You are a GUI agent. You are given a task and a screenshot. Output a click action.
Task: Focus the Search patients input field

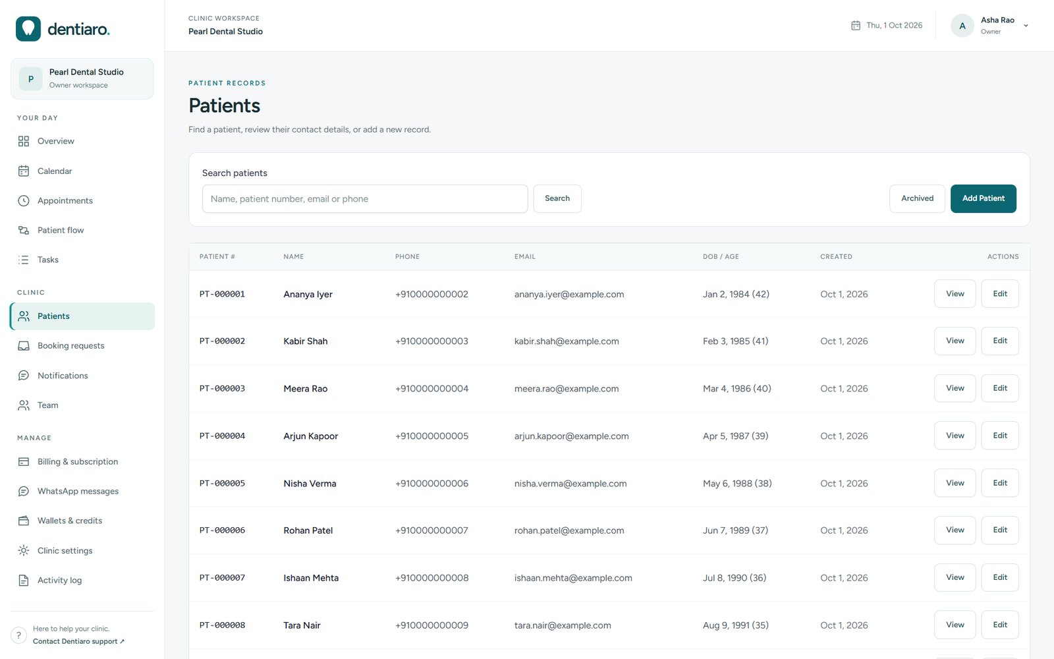[x=365, y=198]
